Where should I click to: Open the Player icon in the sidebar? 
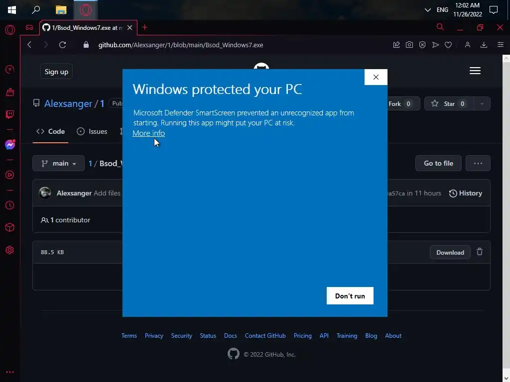point(10,175)
